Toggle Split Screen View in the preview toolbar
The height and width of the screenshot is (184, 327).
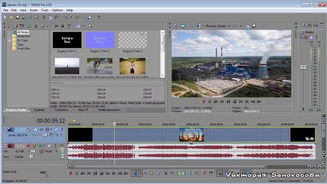(x=198, y=26)
